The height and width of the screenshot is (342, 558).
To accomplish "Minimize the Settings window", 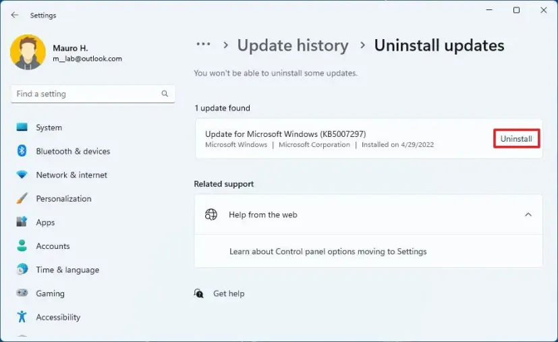I will pos(489,10).
